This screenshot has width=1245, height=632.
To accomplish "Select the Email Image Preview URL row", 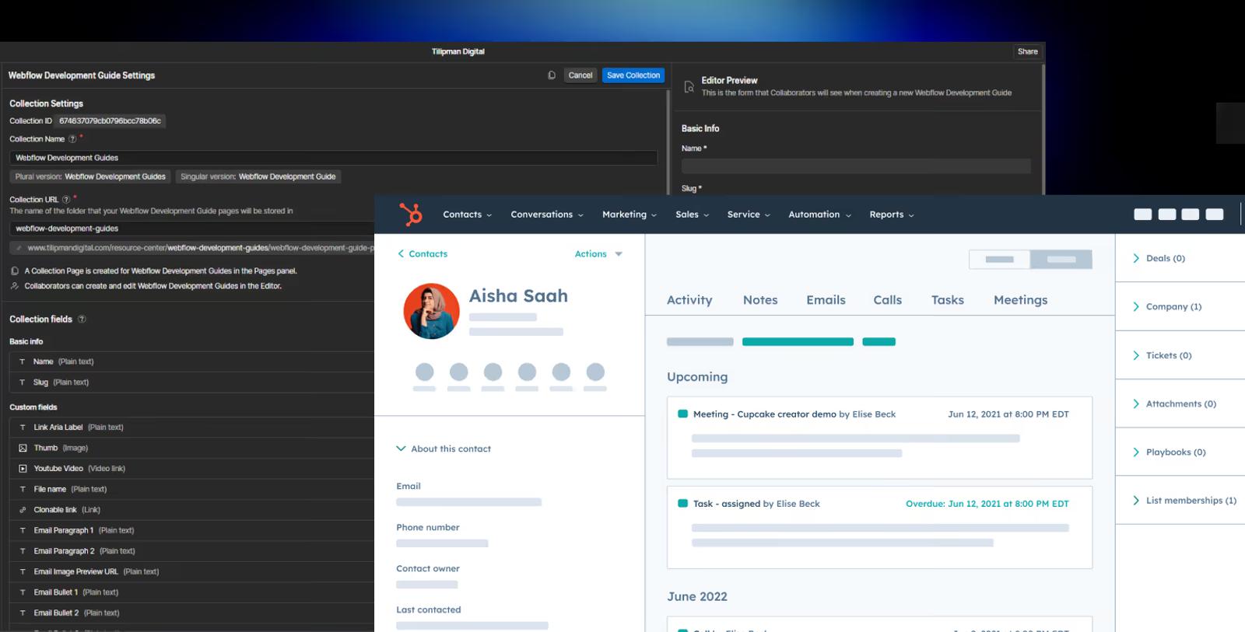I will pyautogui.click(x=191, y=571).
